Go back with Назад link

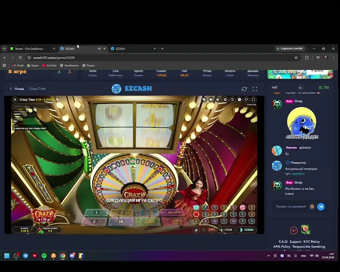pyautogui.click(x=17, y=89)
